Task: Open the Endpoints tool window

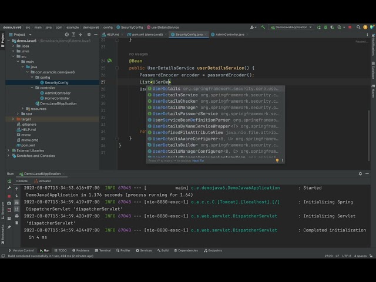Action: [213, 250]
